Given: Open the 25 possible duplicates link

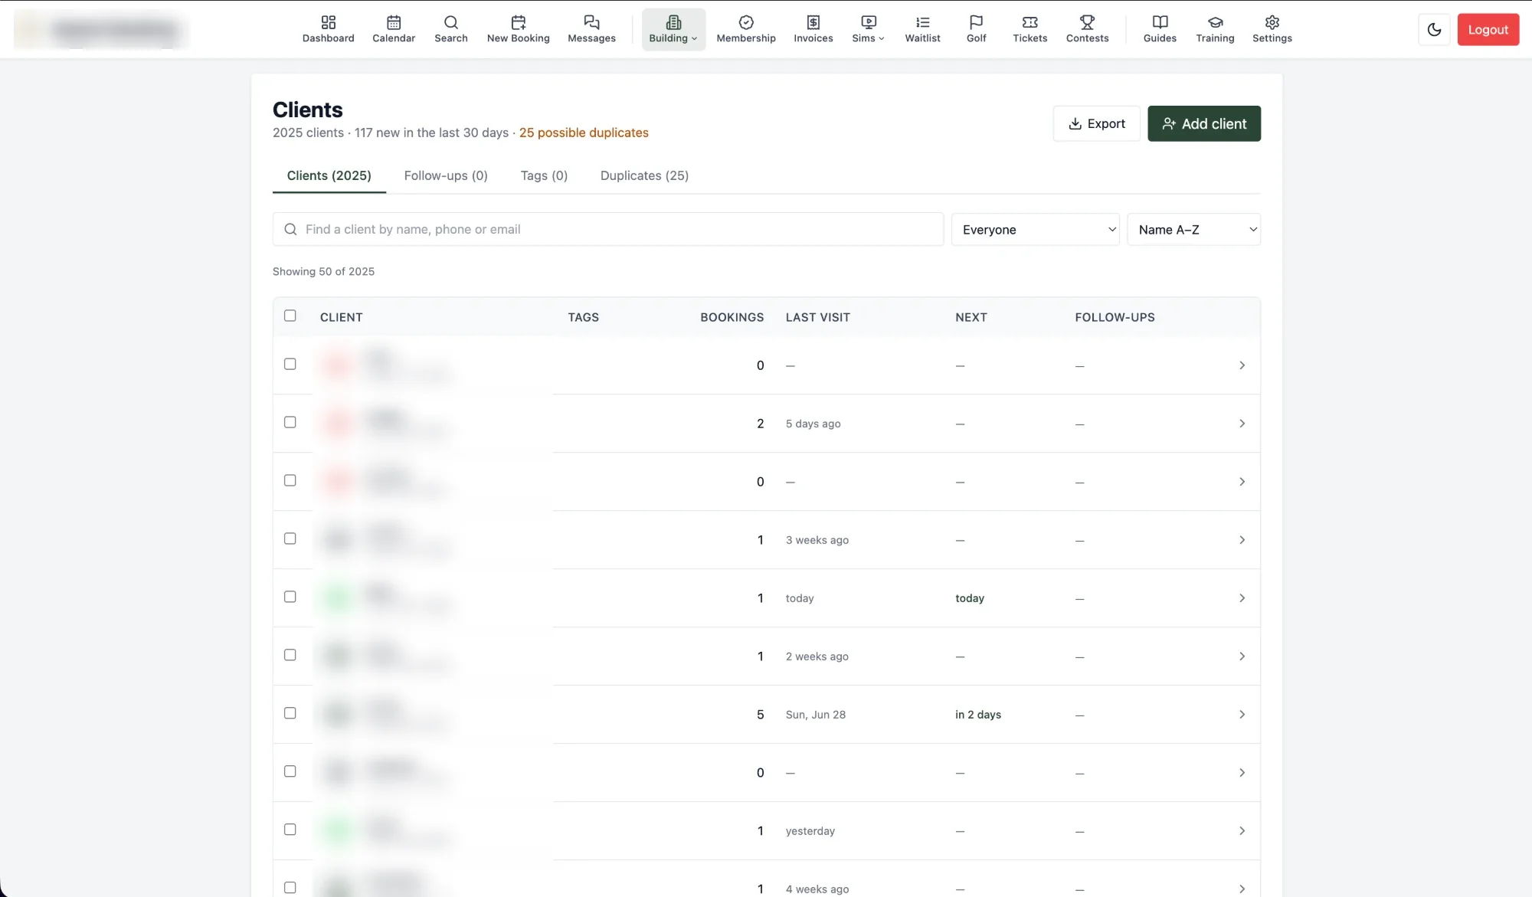Looking at the screenshot, I should click(584, 133).
